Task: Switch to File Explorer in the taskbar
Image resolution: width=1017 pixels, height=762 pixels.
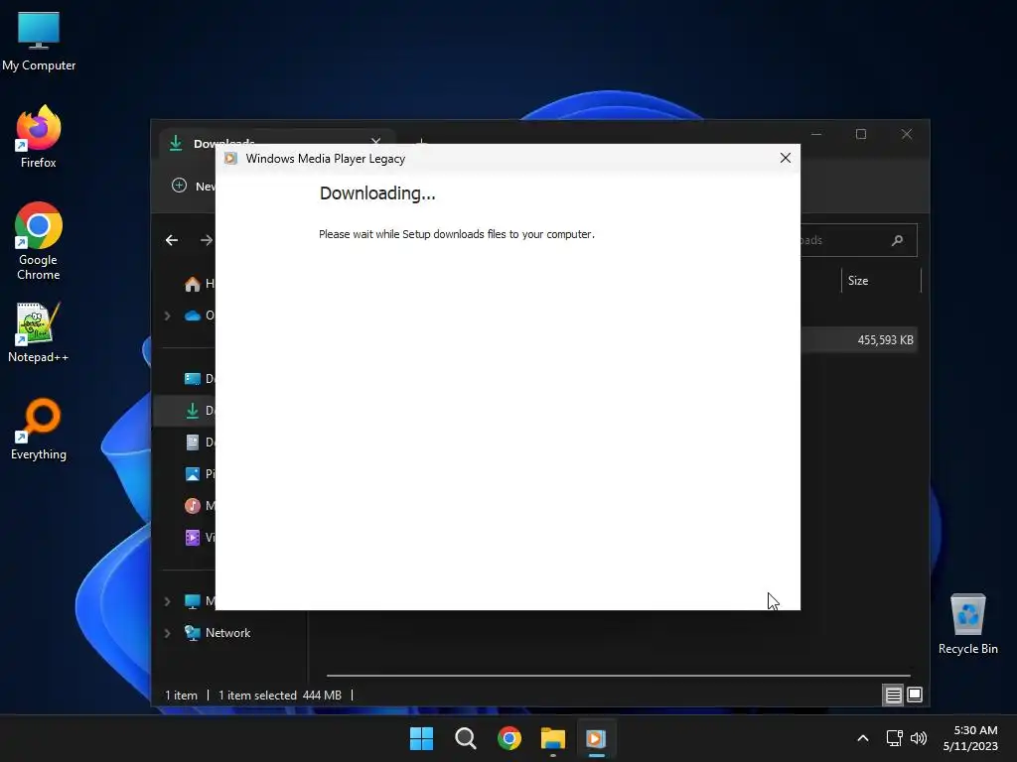Action: pyautogui.click(x=553, y=738)
